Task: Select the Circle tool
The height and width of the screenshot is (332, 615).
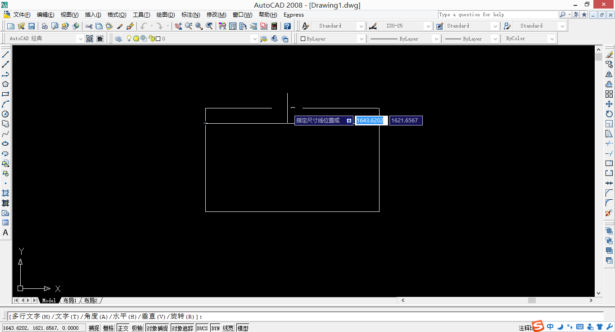Action: pos(6,114)
